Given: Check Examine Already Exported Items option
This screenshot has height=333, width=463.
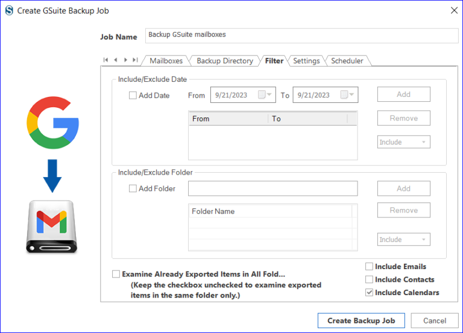Looking at the screenshot, I should (x=116, y=274).
